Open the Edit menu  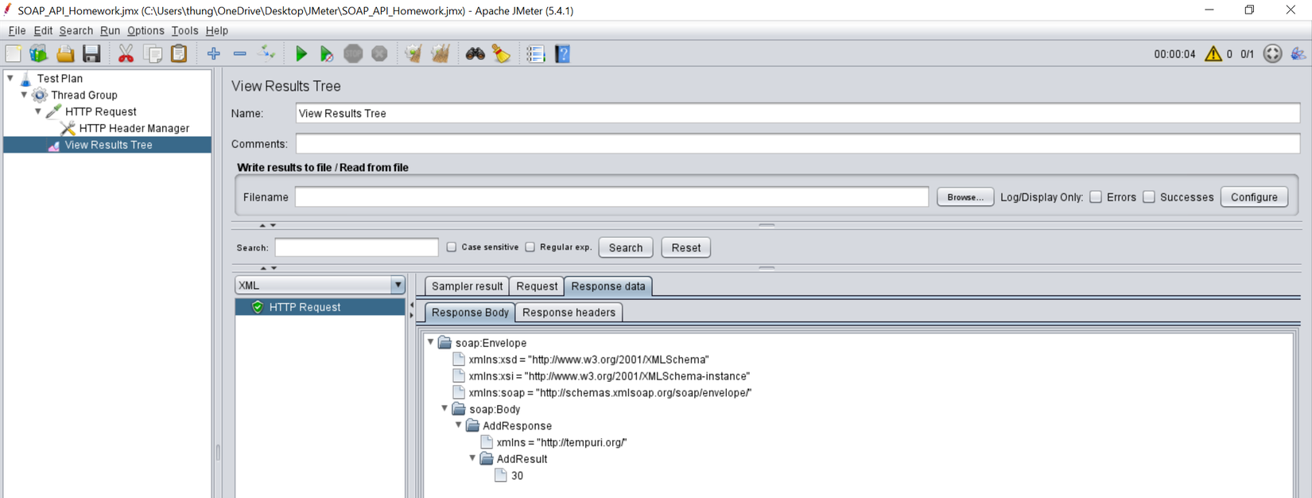43,30
